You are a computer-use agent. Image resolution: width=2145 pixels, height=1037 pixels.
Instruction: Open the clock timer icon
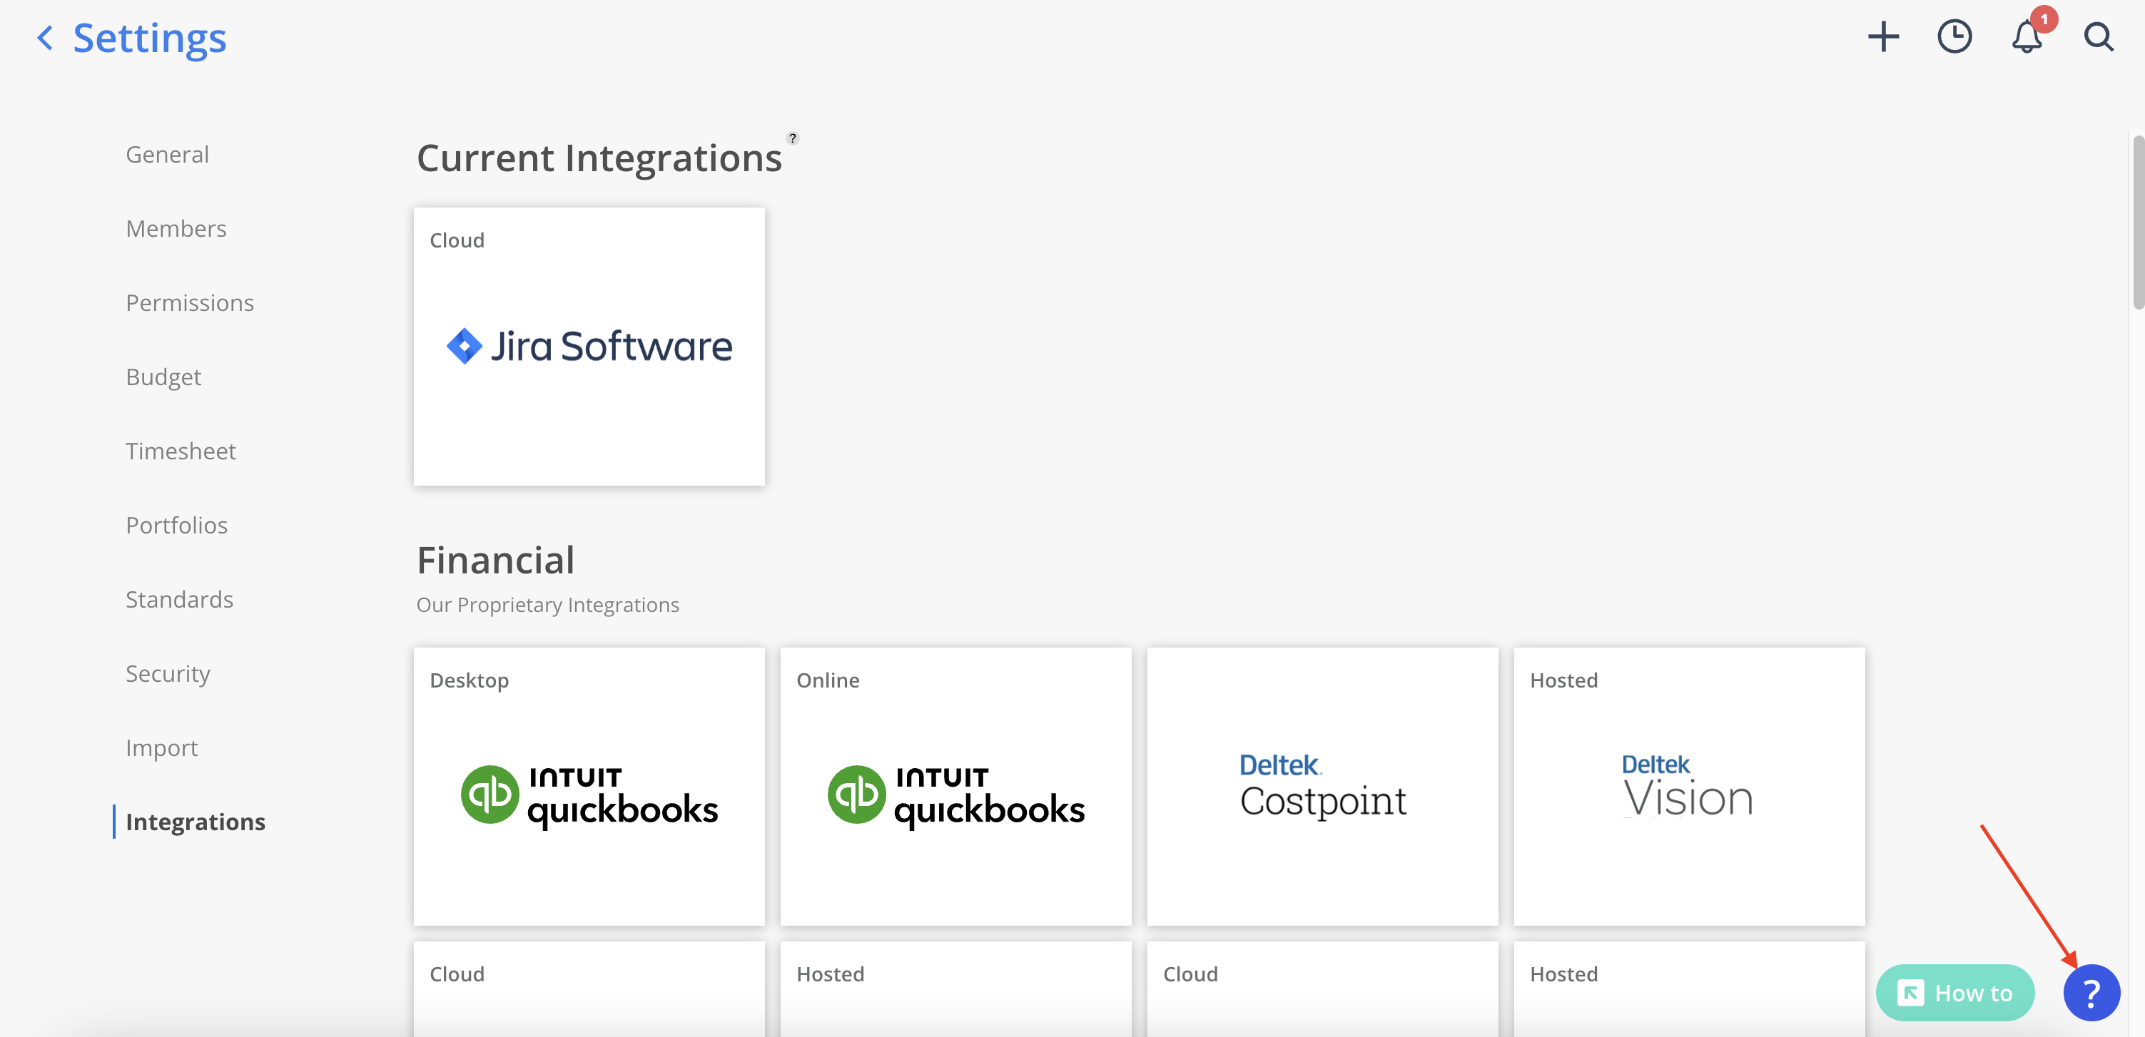click(x=1954, y=38)
